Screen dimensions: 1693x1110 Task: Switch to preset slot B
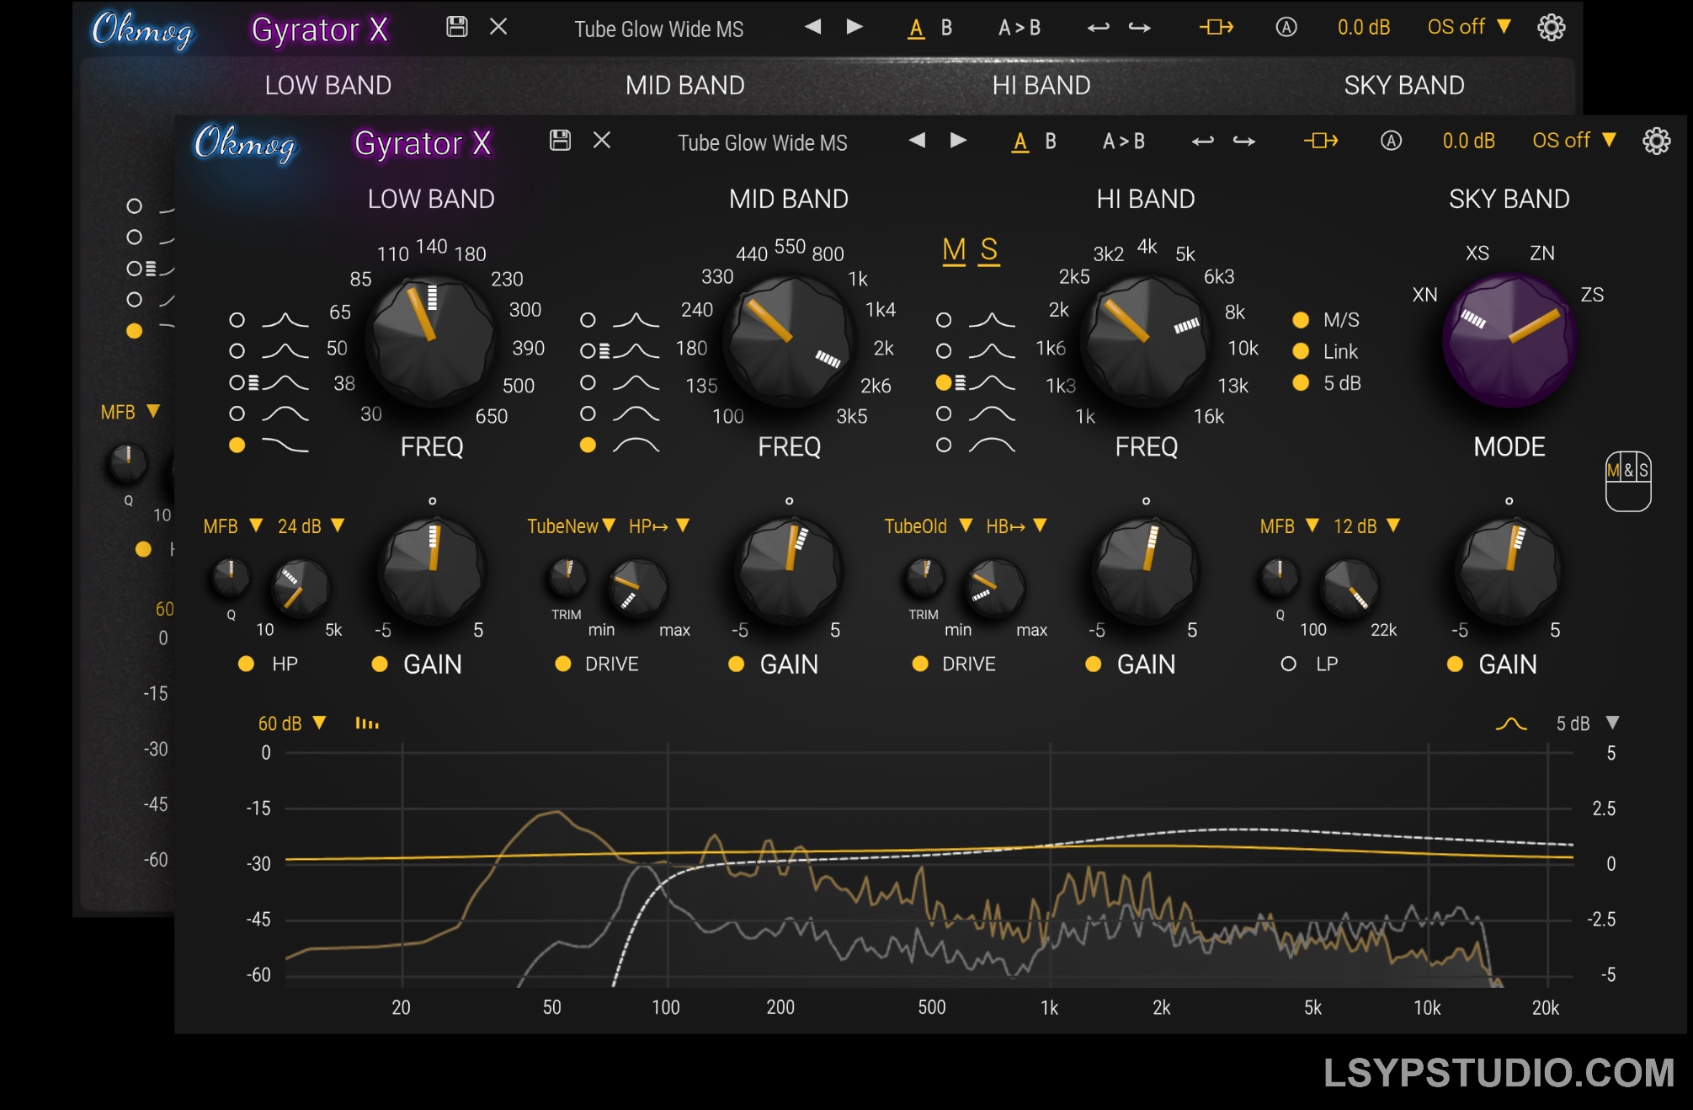1050,141
